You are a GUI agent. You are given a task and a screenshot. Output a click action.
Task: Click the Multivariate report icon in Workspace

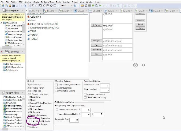(6, 29)
